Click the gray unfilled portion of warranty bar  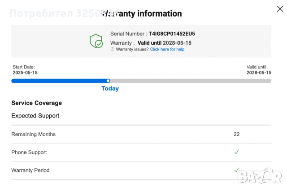click(x=191, y=81)
